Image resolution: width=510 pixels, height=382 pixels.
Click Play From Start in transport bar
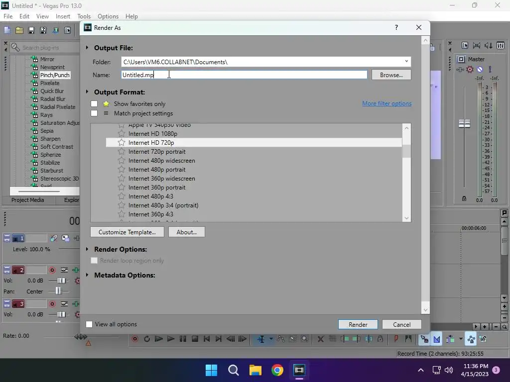click(x=159, y=339)
